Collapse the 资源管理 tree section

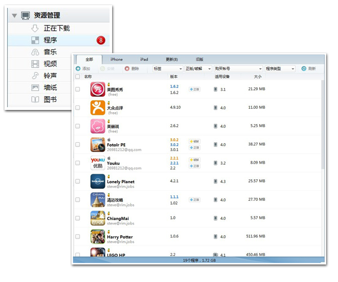tap(15, 16)
